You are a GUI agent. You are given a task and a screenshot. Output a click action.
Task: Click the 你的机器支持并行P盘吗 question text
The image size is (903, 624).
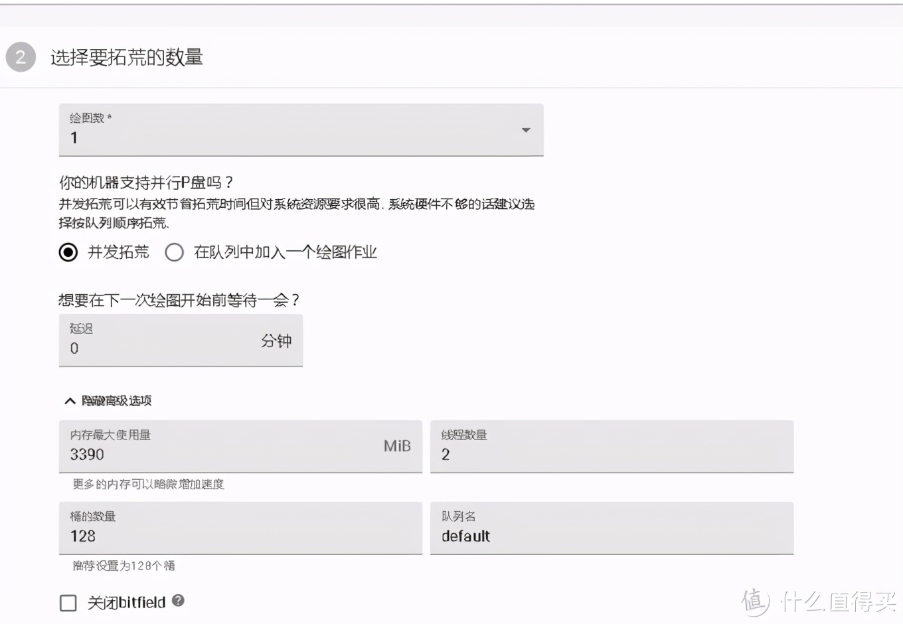(x=147, y=182)
